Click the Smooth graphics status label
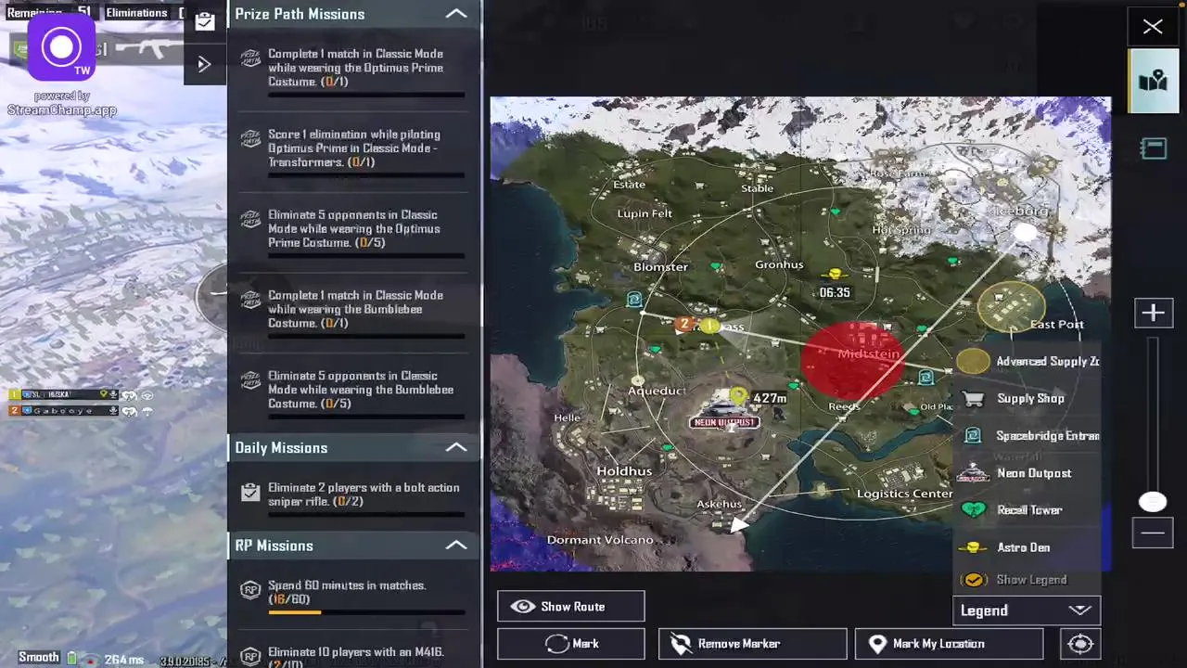 (39, 657)
